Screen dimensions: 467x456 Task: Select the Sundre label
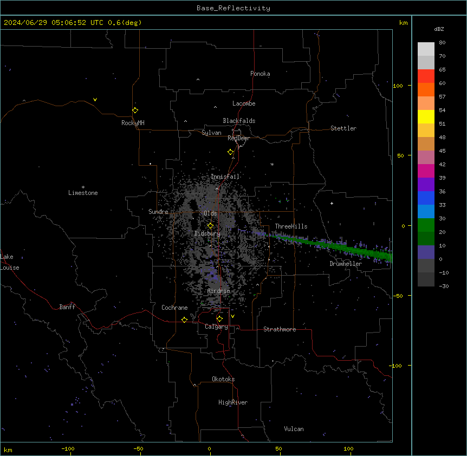point(158,212)
